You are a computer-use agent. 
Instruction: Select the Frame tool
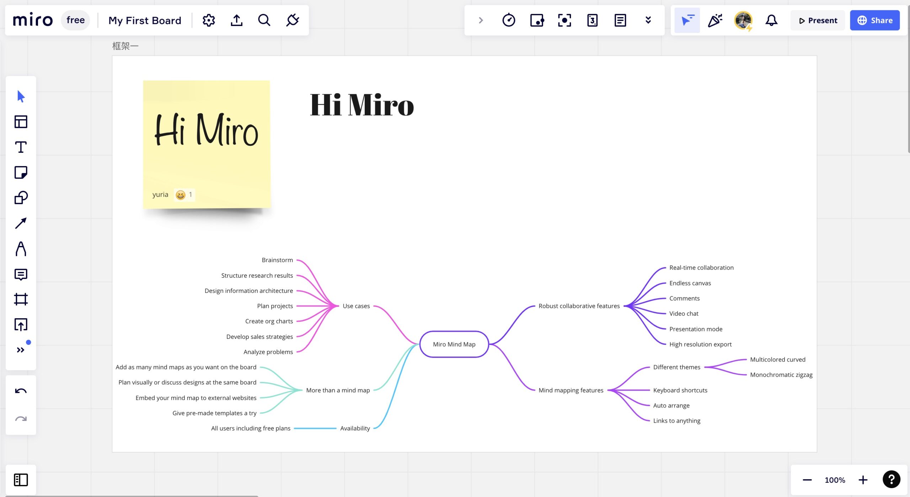coord(21,299)
